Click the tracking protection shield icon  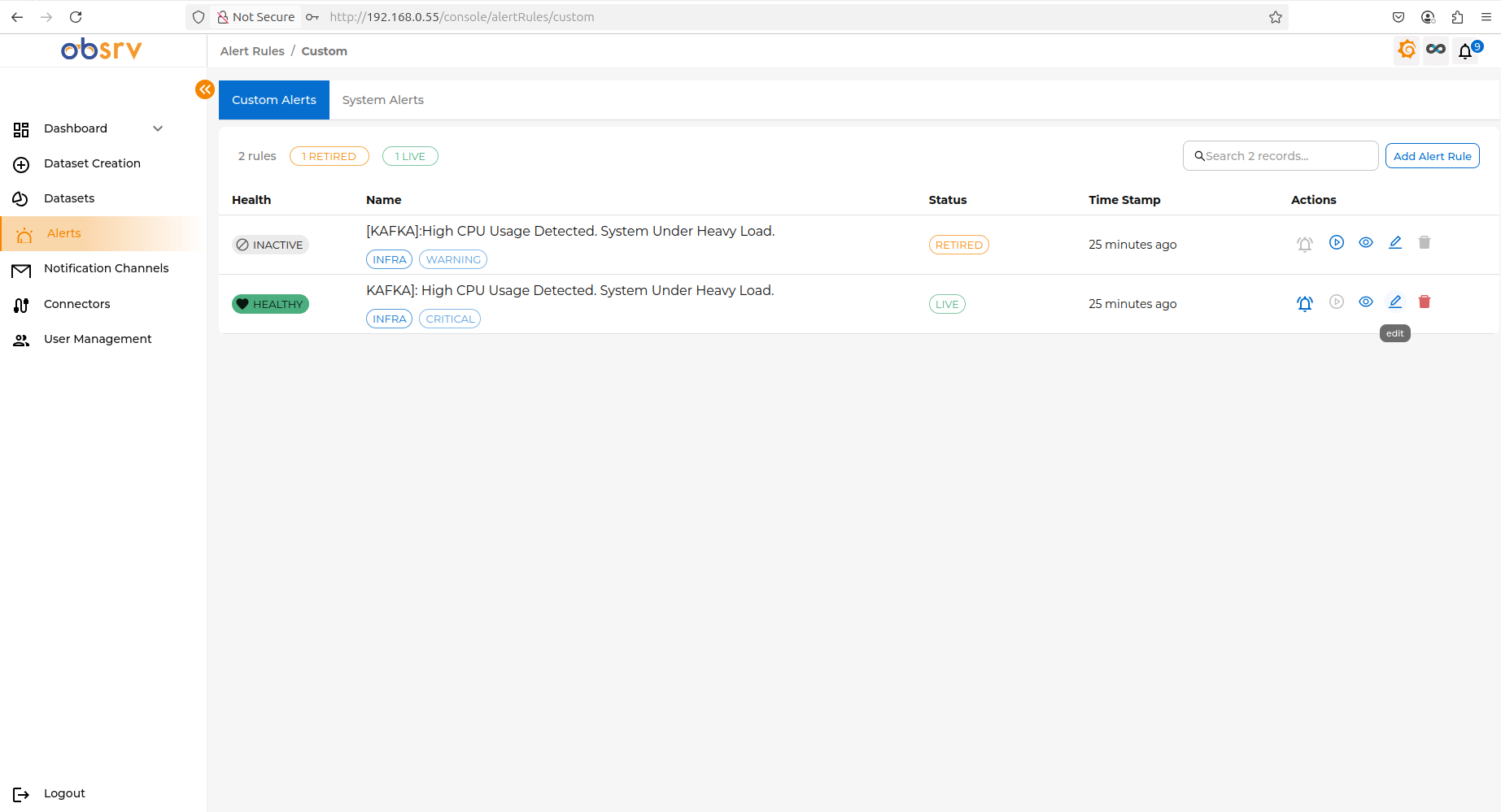(x=199, y=17)
